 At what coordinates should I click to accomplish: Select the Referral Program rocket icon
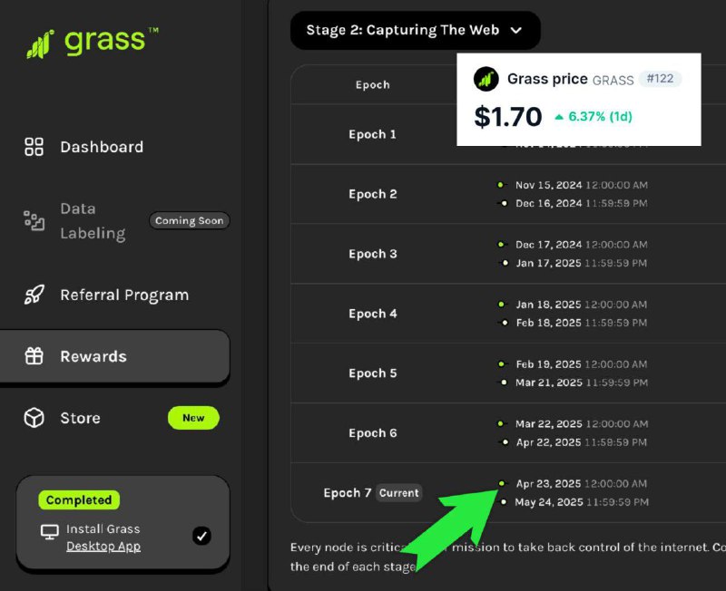click(x=34, y=295)
